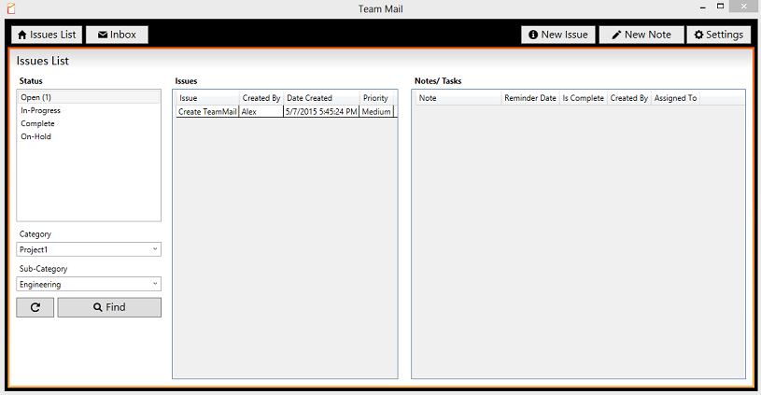The image size is (761, 395).
Task: Click the Team Mail app icon in title bar
Action: click(x=10, y=8)
